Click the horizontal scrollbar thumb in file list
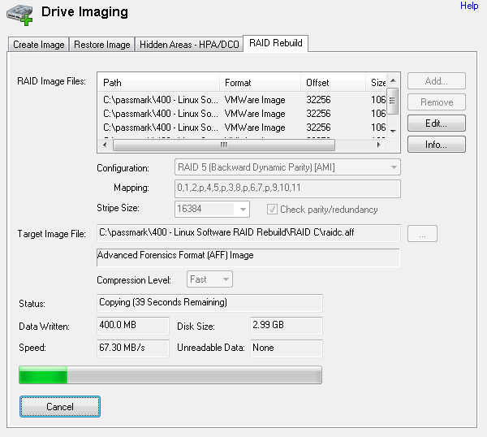Screen dimensions: 487x437 (224, 145)
